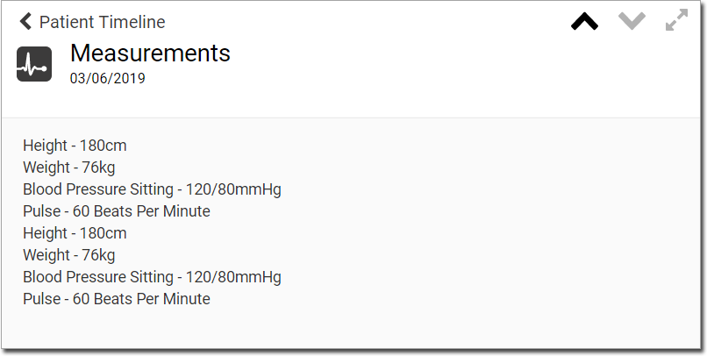Select the Measurements heading
Screen dimensions: 707x356
pyautogui.click(x=150, y=53)
